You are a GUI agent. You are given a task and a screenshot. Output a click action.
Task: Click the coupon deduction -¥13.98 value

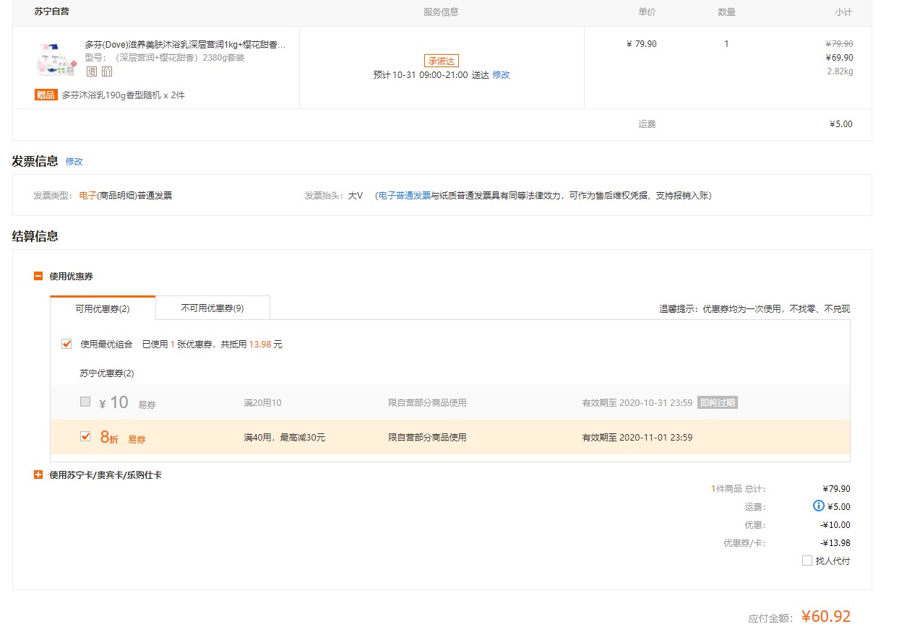[x=835, y=543]
